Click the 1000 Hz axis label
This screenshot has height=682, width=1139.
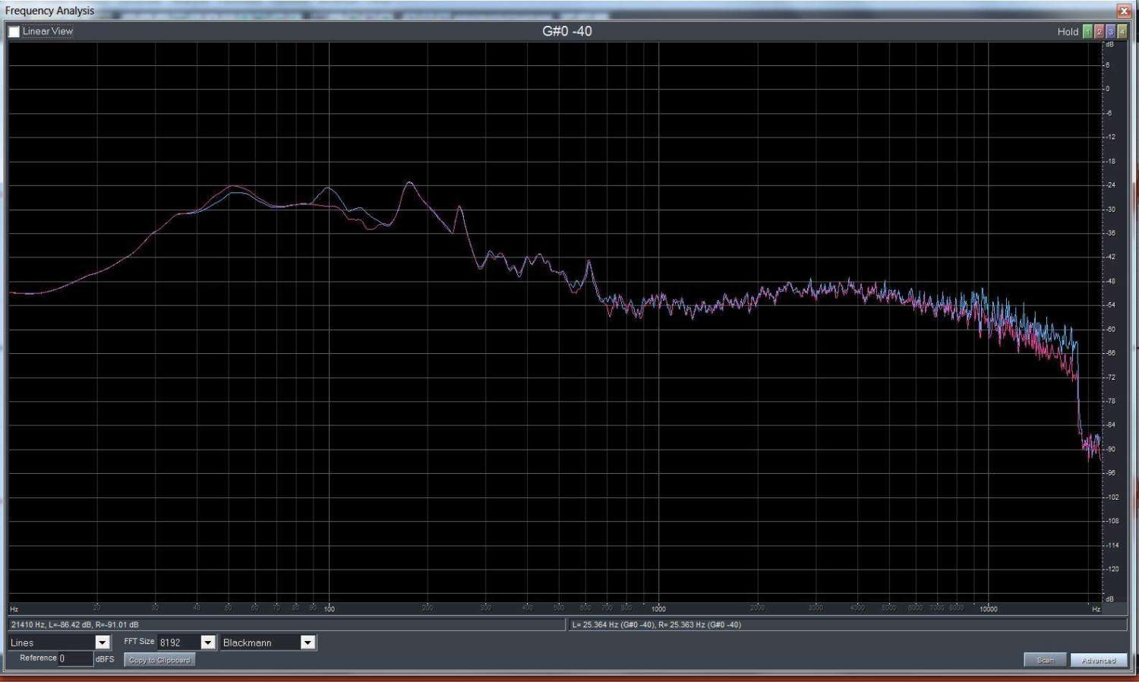pyautogui.click(x=658, y=609)
